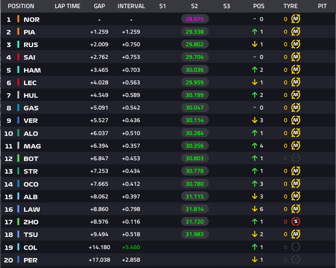Click the medium tyre icon for HAM
This screenshot has height=268, width=336.
coord(296,70)
